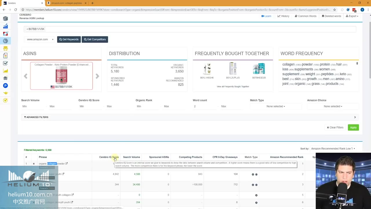Open the browser profile avatar
Viewport: 371px width, 209px height.
pyautogui.click(x=362, y=10)
